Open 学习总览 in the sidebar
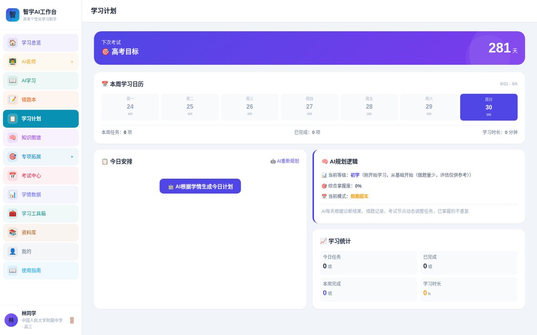This screenshot has width=537, height=335. (41, 42)
